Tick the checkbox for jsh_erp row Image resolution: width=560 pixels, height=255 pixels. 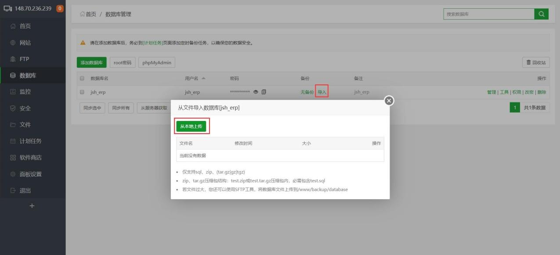[82, 92]
